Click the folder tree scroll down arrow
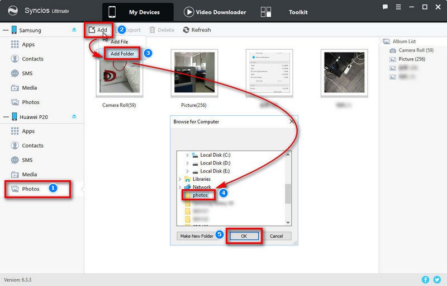 point(288,222)
